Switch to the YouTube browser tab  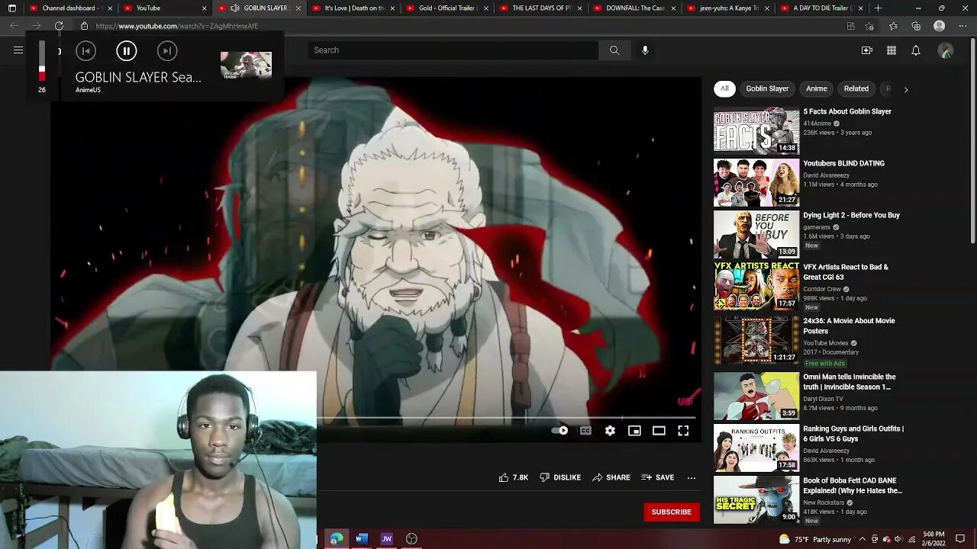pos(166,8)
